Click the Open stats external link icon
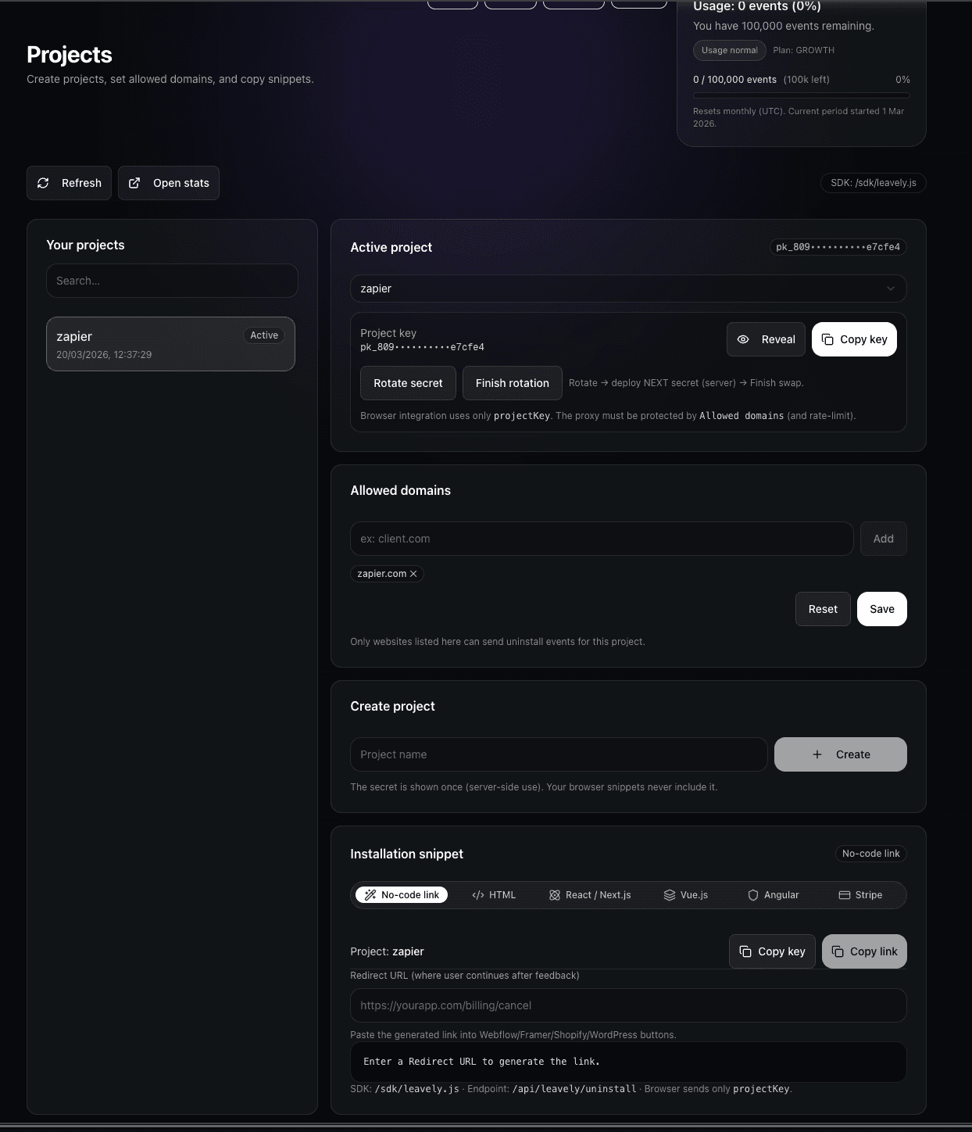 tap(134, 183)
